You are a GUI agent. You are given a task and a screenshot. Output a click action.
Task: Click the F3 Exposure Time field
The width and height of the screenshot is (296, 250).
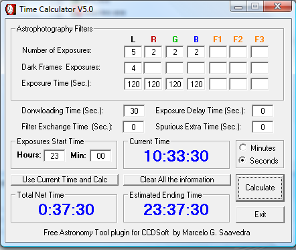coord(260,84)
